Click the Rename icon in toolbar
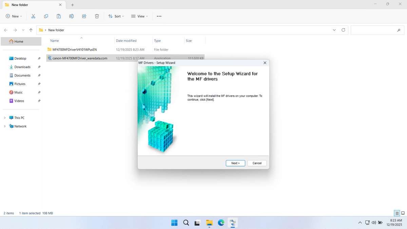This screenshot has height=229, width=407. 71,16
